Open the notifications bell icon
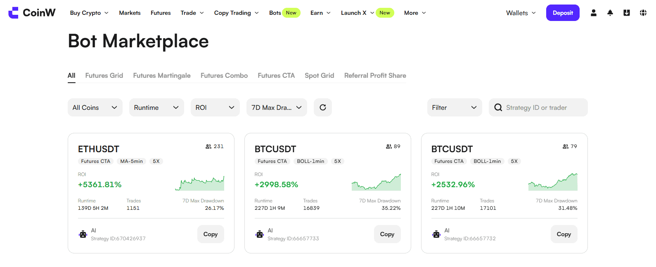656x267 pixels. (610, 13)
